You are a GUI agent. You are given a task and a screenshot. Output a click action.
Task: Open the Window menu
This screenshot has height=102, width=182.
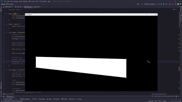45,1
